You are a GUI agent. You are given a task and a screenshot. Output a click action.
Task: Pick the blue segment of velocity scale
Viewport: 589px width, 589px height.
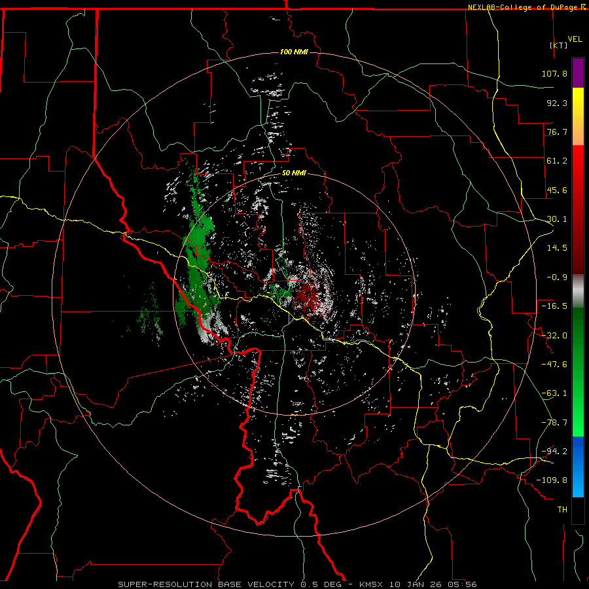tap(578, 467)
